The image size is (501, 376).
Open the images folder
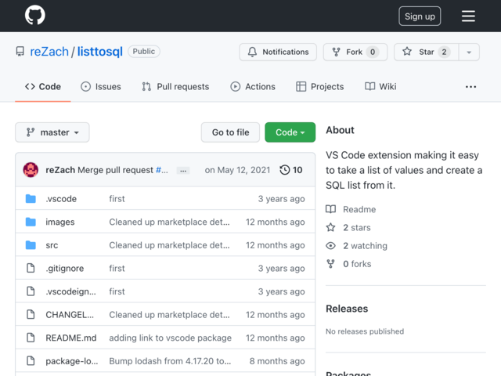60,222
